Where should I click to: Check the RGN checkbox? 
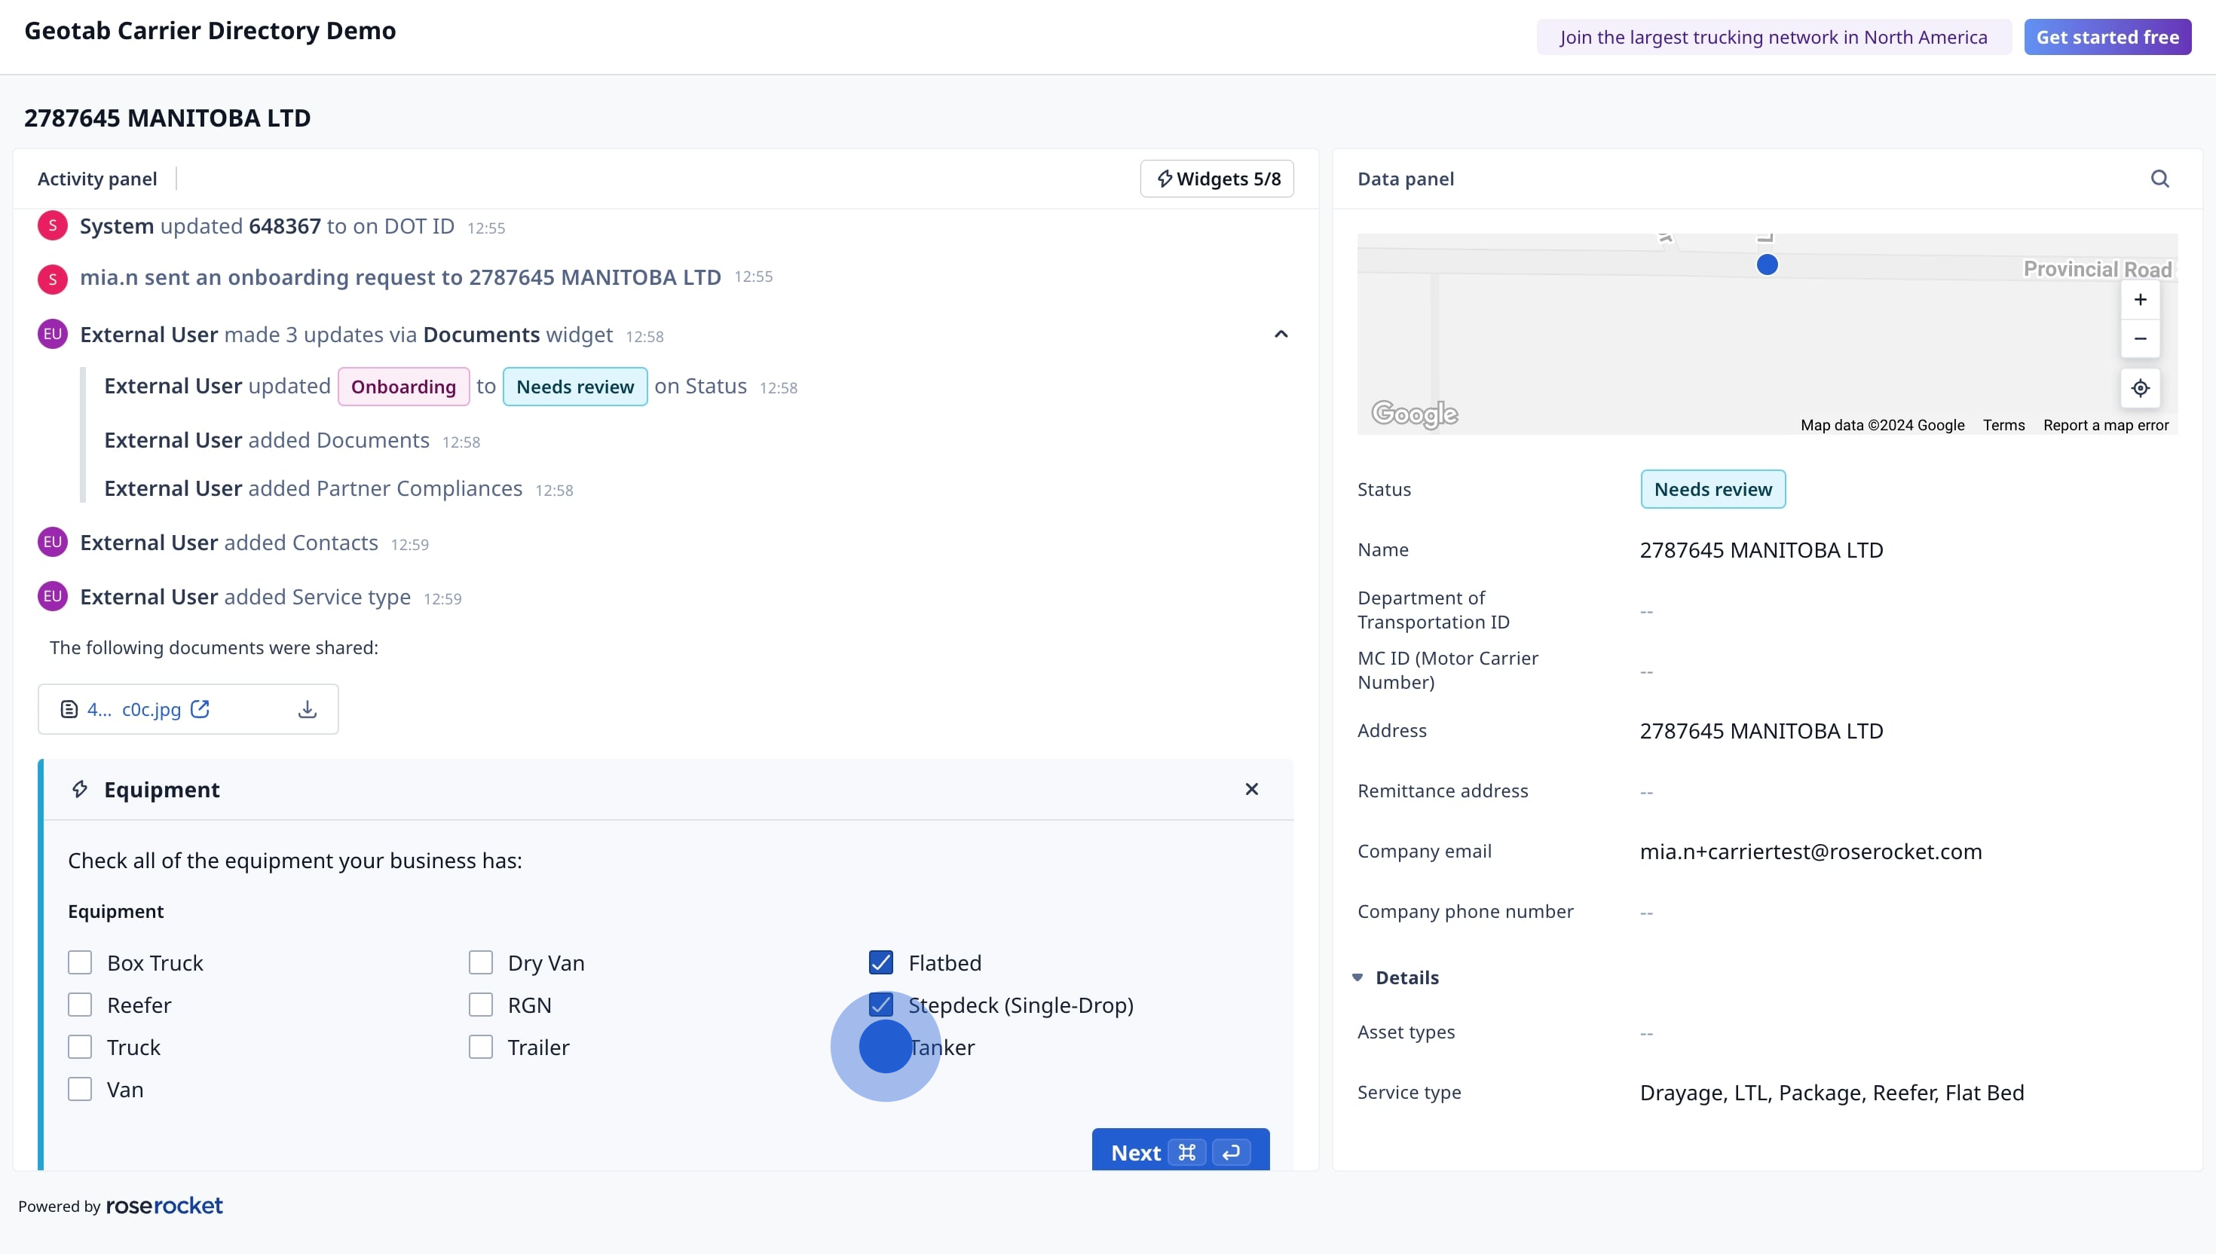coord(481,1005)
